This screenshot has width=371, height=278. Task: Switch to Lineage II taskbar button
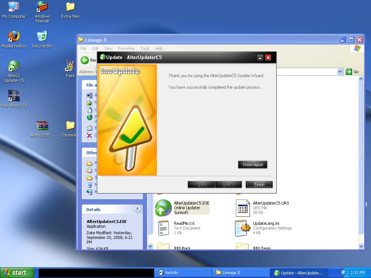click(x=241, y=273)
